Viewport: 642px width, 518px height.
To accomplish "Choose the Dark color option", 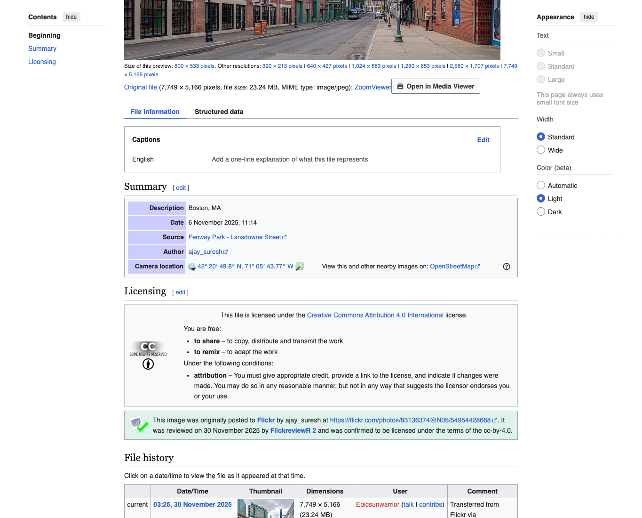I will click(x=541, y=211).
